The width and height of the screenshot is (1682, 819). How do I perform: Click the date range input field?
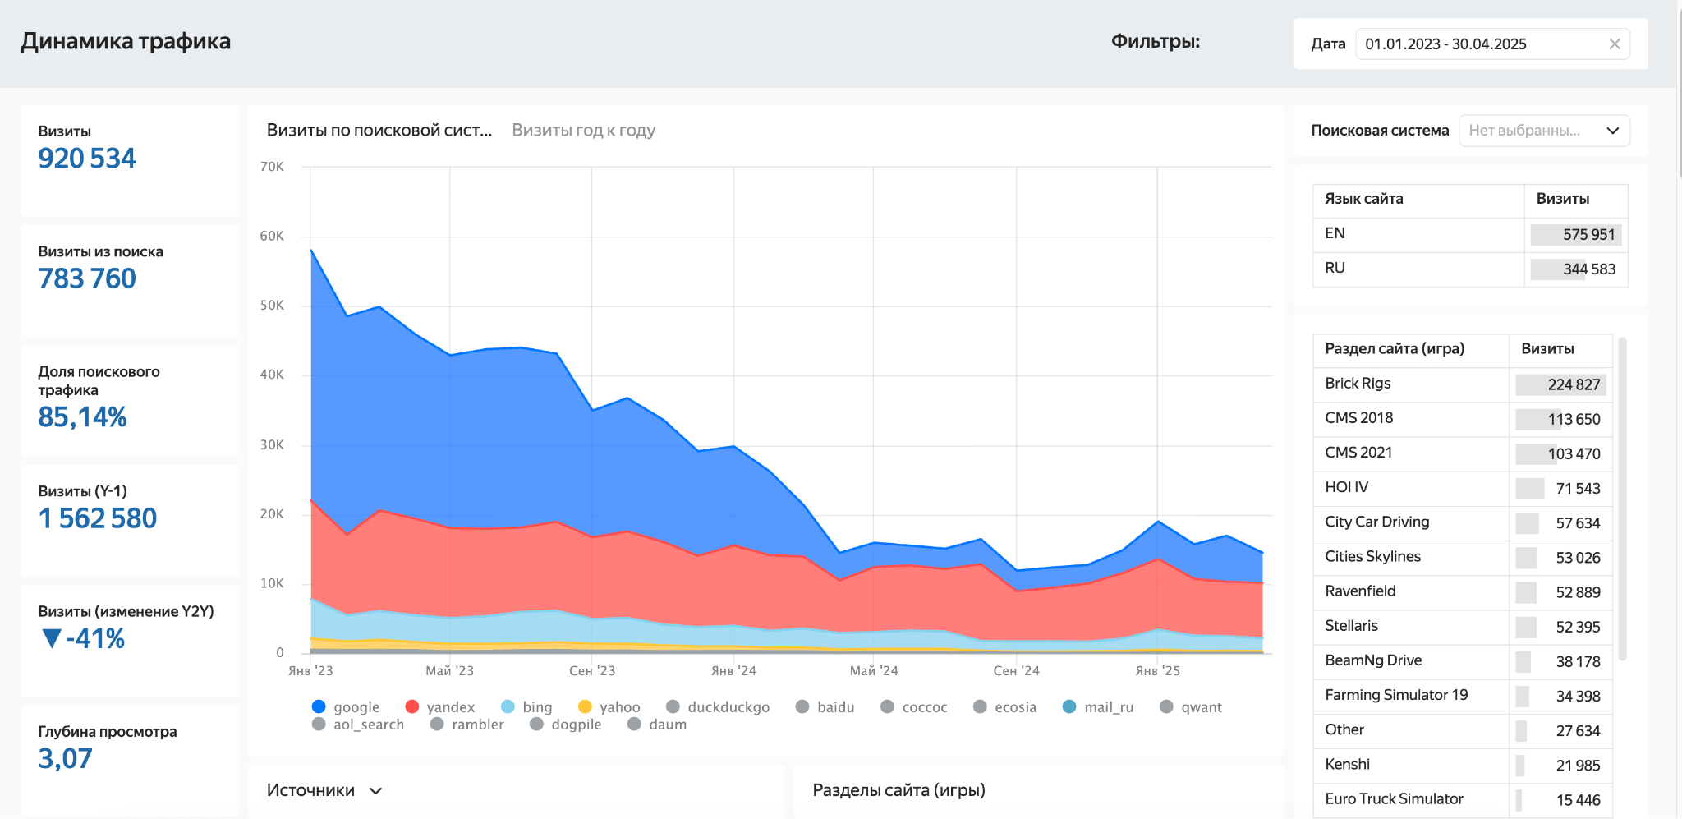[1478, 44]
